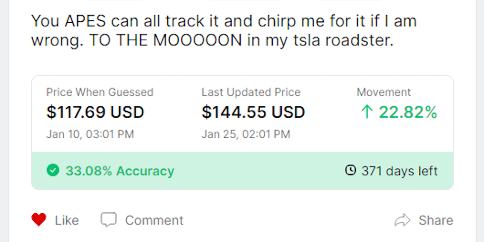Click the 22.82% movement value
Image resolution: width=484 pixels, height=242 pixels.
(x=408, y=112)
